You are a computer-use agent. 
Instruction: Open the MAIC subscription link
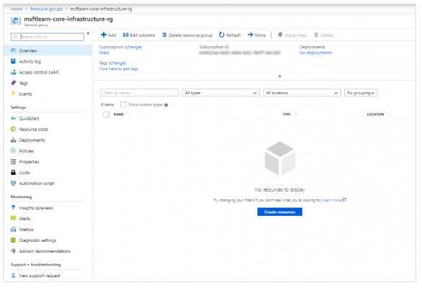[x=104, y=53]
